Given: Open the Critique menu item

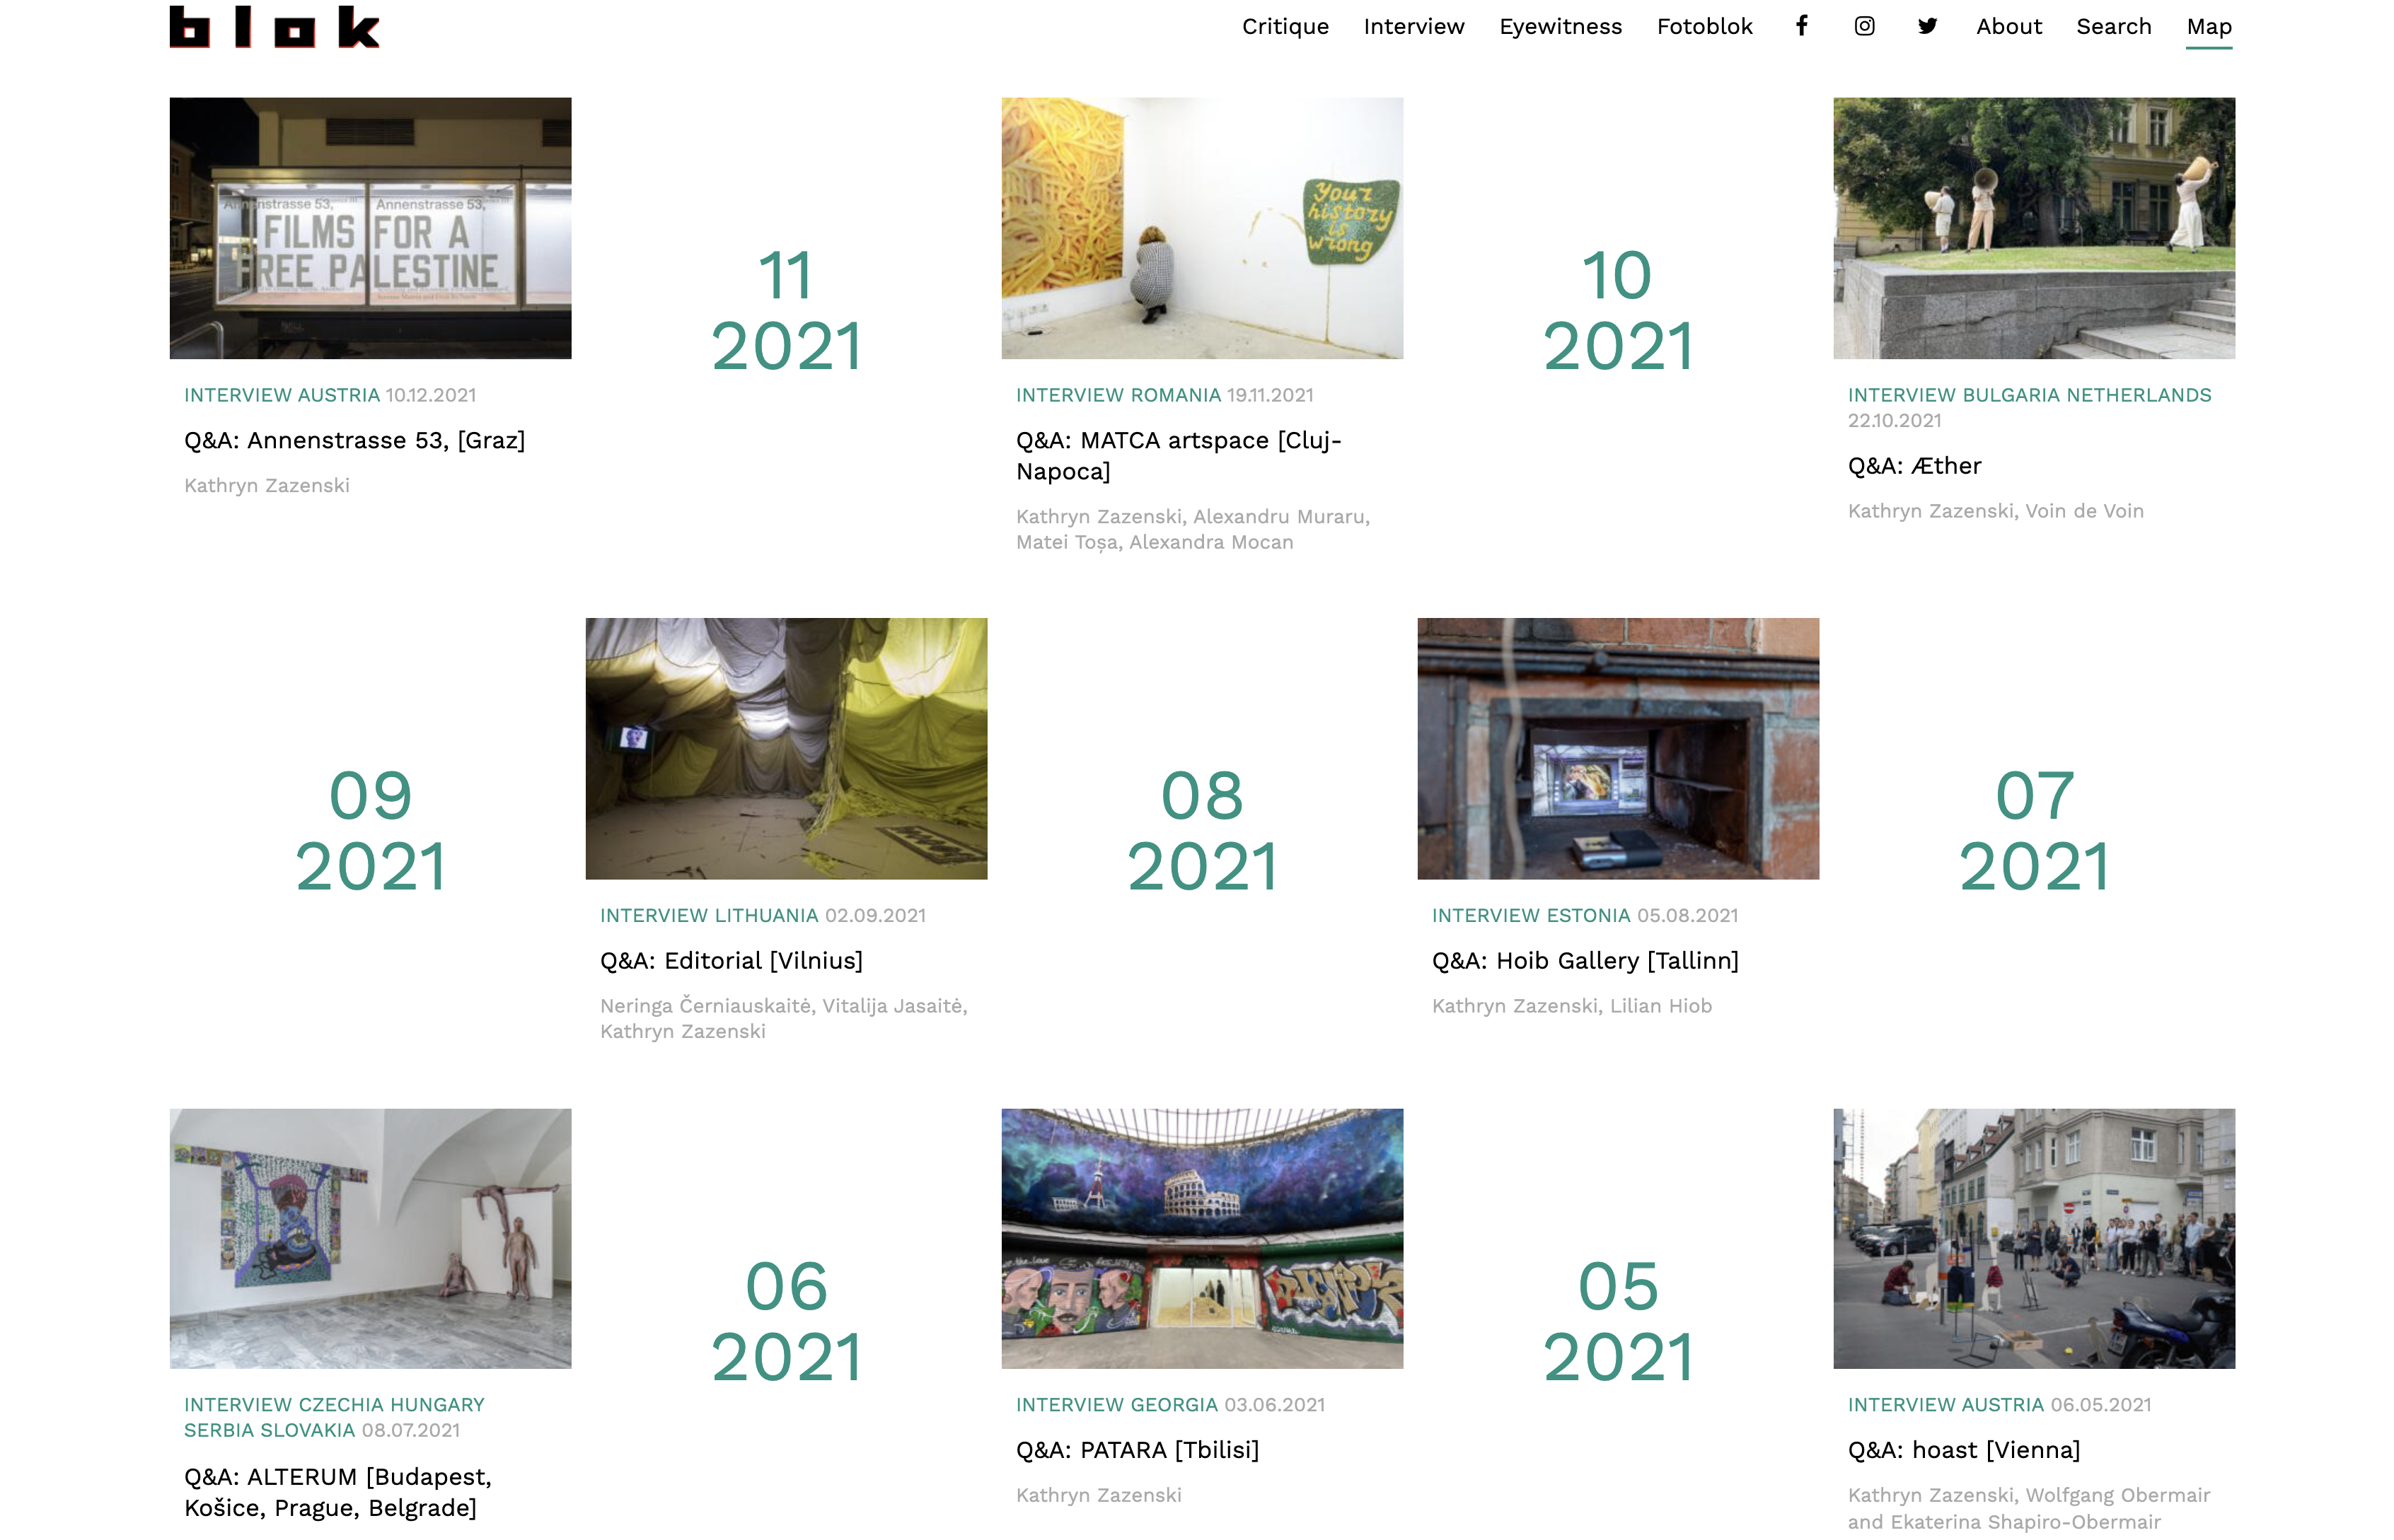Looking at the screenshot, I should coord(1285,27).
